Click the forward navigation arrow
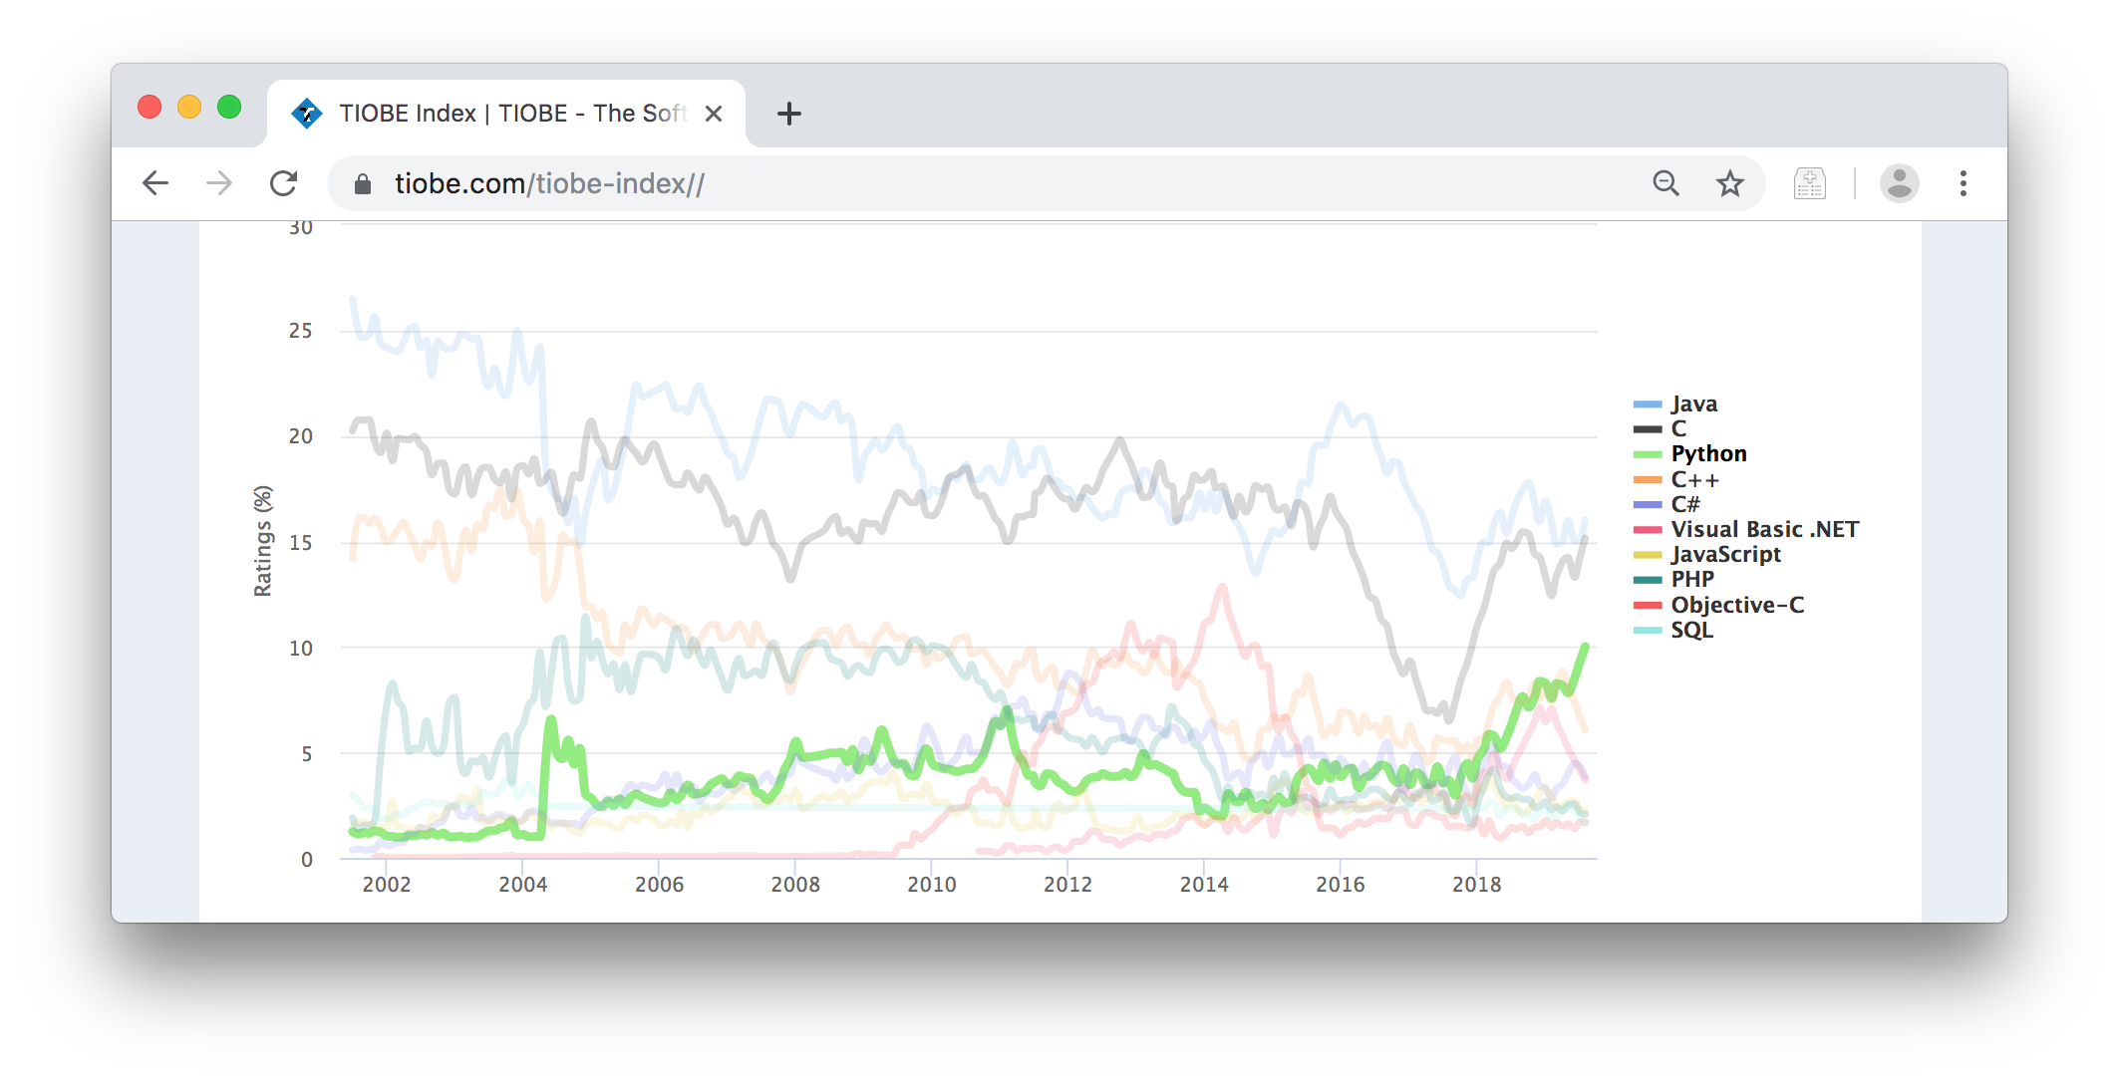The image size is (2119, 1082). click(219, 183)
